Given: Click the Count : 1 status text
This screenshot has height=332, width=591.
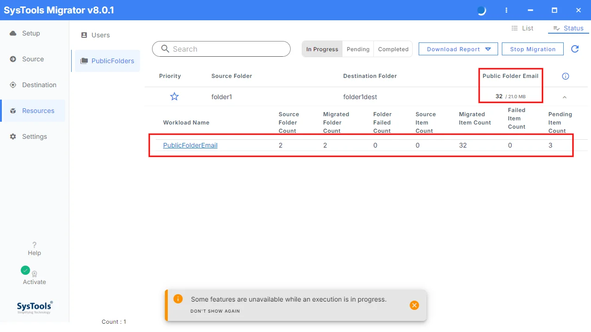Looking at the screenshot, I should click(x=114, y=322).
